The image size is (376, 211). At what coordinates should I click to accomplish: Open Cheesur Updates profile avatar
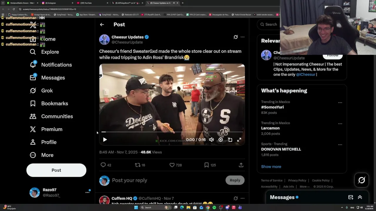point(104,40)
